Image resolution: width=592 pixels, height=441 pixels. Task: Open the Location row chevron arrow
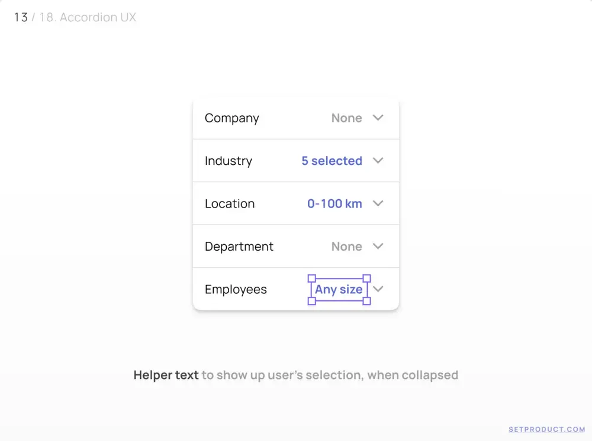click(x=378, y=203)
